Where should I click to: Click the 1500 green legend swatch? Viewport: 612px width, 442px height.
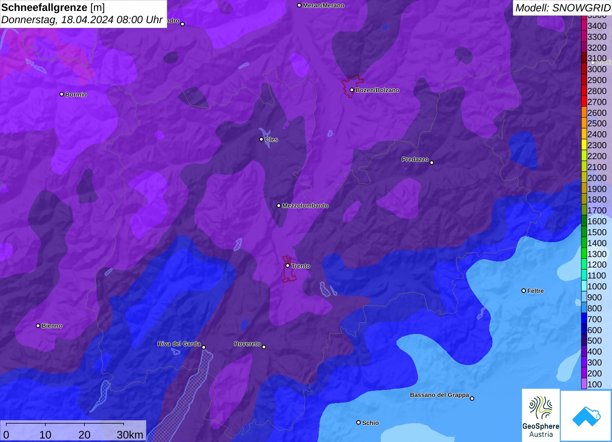pyautogui.click(x=584, y=232)
